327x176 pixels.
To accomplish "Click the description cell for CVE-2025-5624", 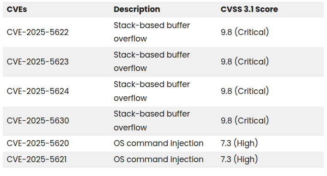I will (151, 91).
